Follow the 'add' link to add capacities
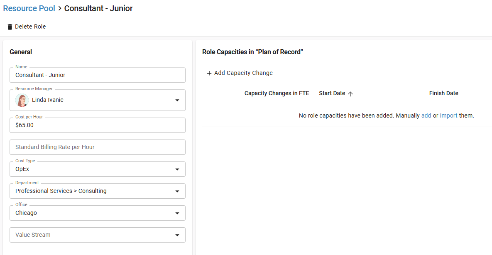 pyautogui.click(x=426, y=115)
